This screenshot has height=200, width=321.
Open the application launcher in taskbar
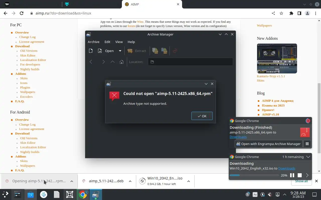click(x=6, y=194)
